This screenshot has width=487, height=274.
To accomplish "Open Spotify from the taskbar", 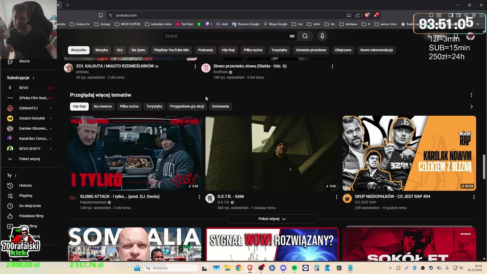I will (x=294, y=268).
